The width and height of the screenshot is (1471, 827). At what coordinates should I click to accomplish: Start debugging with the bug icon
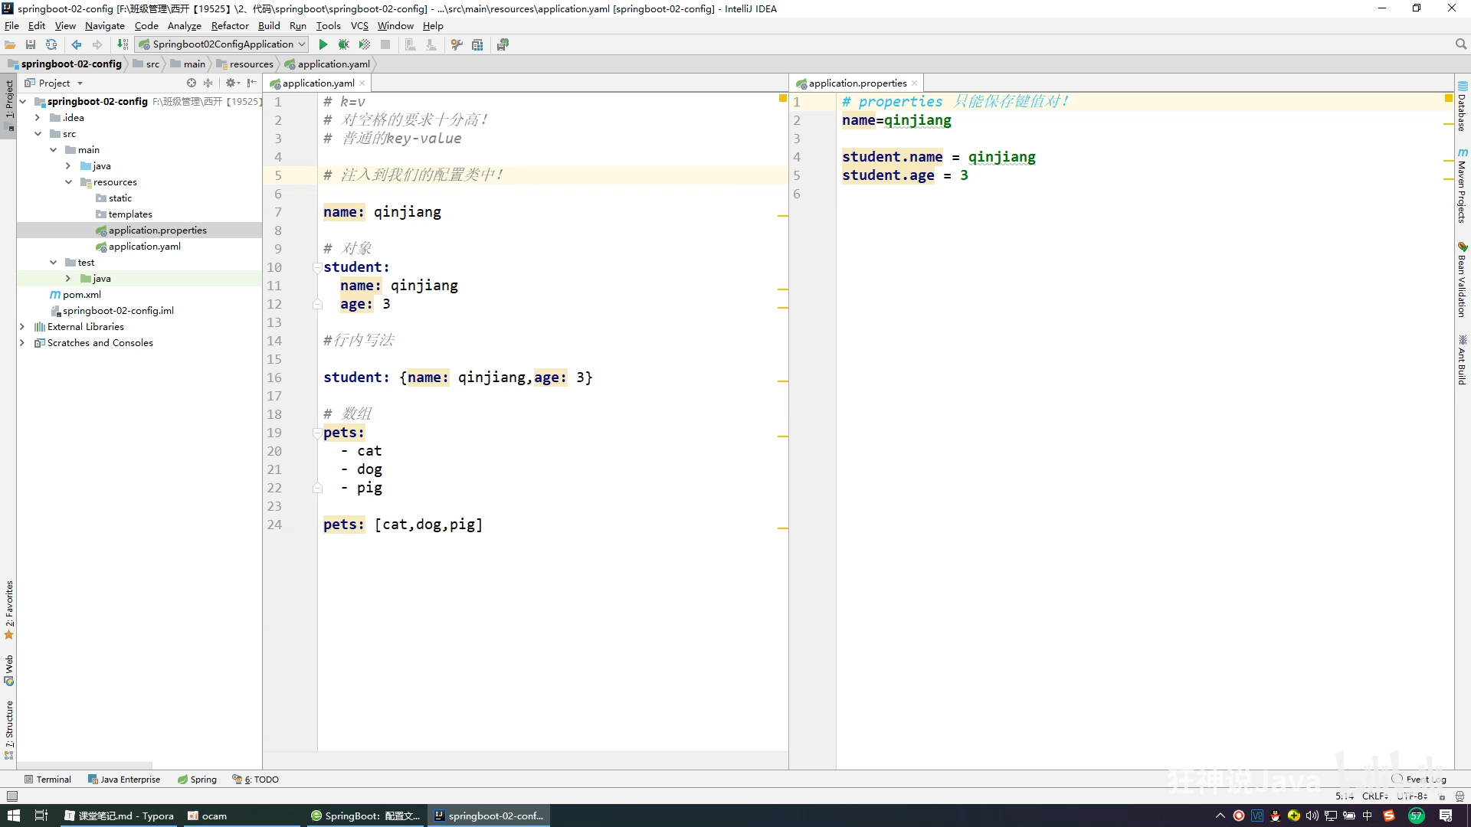(343, 44)
